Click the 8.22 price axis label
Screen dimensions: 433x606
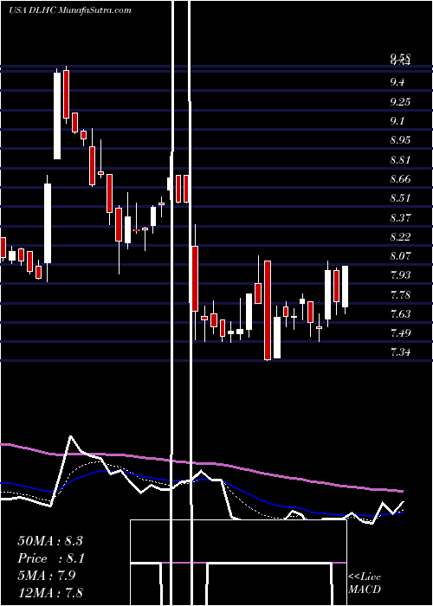click(x=400, y=236)
